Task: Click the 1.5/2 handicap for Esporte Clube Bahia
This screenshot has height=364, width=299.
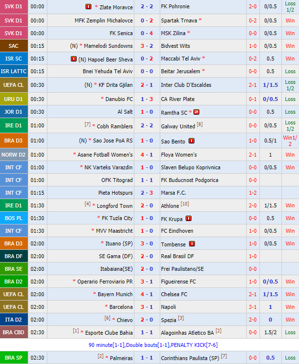Action: point(270,332)
